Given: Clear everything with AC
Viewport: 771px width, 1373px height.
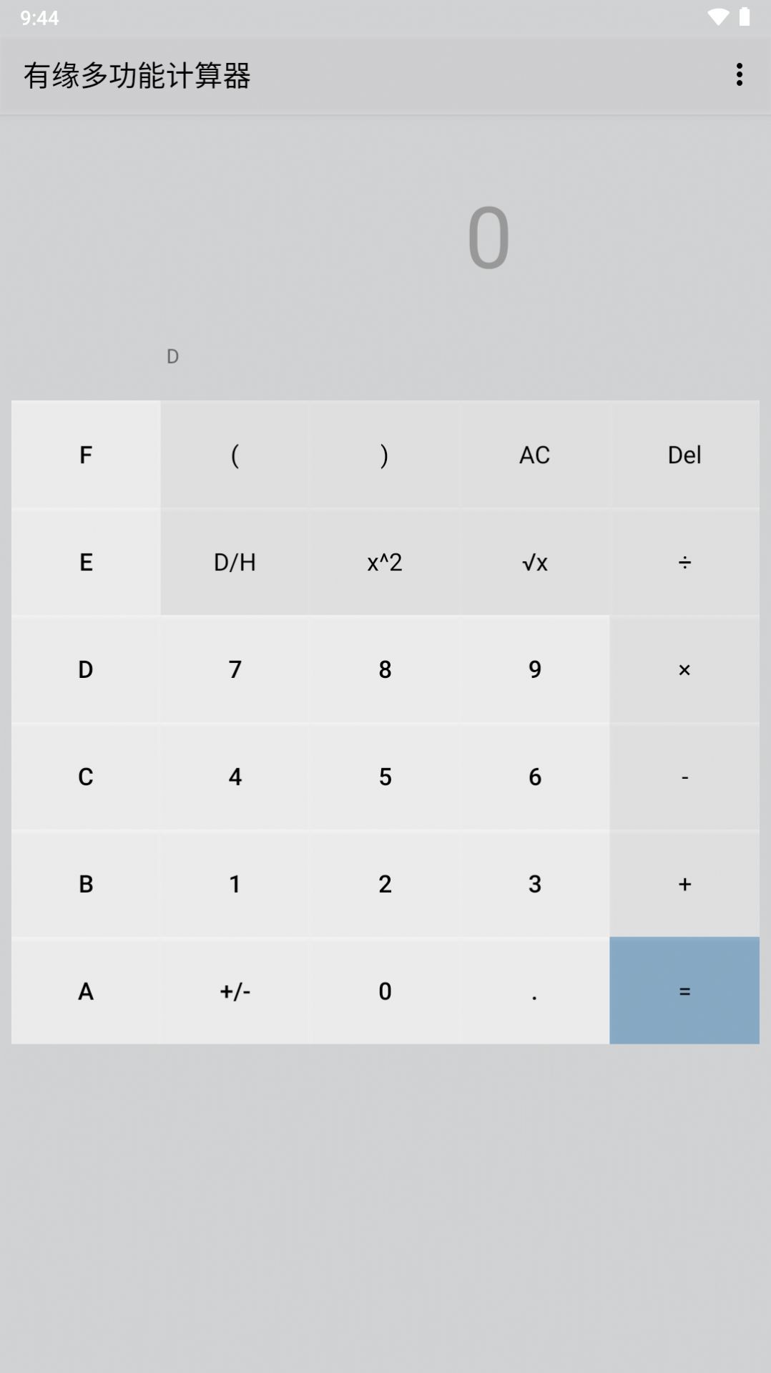Looking at the screenshot, I should click(x=534, y=455).
